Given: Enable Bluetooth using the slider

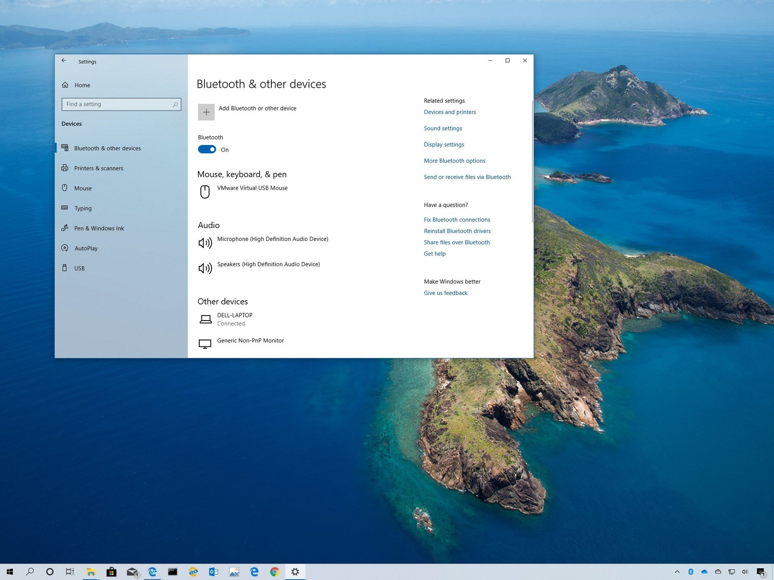Looking at the screenshot, I should (x=207, y=149).
